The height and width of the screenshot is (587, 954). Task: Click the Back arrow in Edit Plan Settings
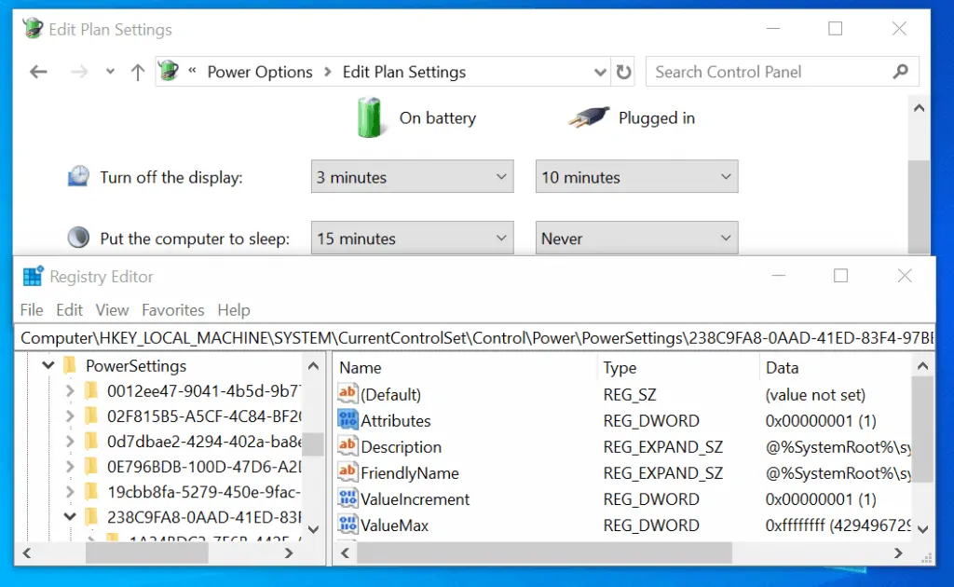coord(38,72)
